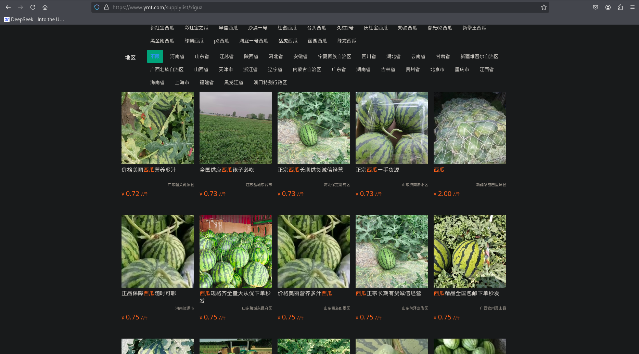Image resolution: width=639 pixels, height=354 pixels.
Task: Select the 春光62西瓜 variety
Action: pyautogui.click(x=440, y=28)
